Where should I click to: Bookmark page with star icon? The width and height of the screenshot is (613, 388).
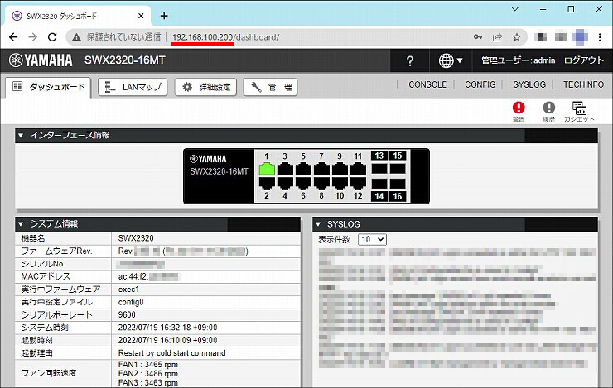517,37
